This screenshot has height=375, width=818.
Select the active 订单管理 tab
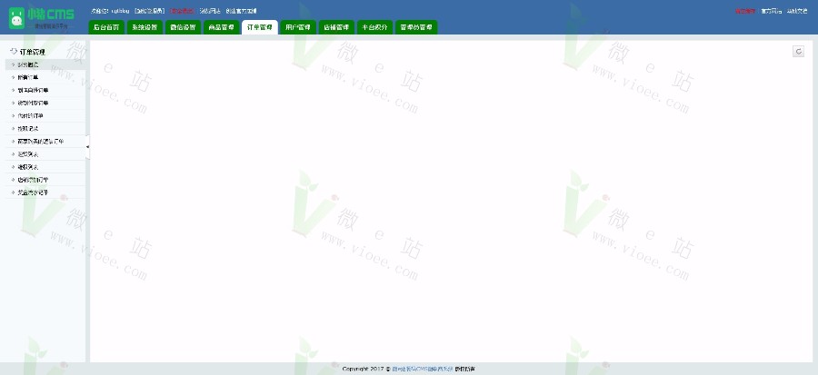259,27
